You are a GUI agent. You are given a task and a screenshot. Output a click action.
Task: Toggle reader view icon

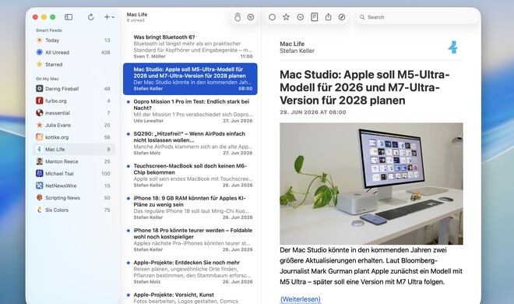coord(315,17)
